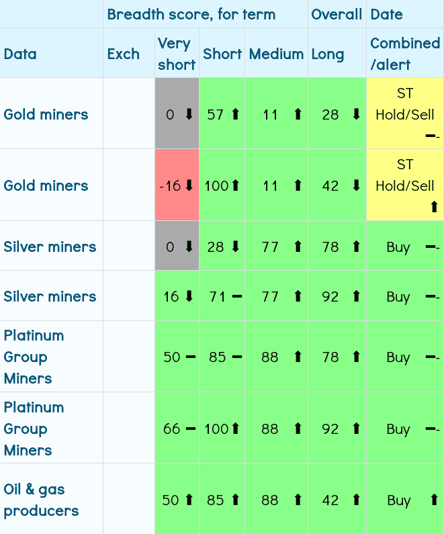Click the Overall header cell
444x534 pixels.
pos(337,14)
